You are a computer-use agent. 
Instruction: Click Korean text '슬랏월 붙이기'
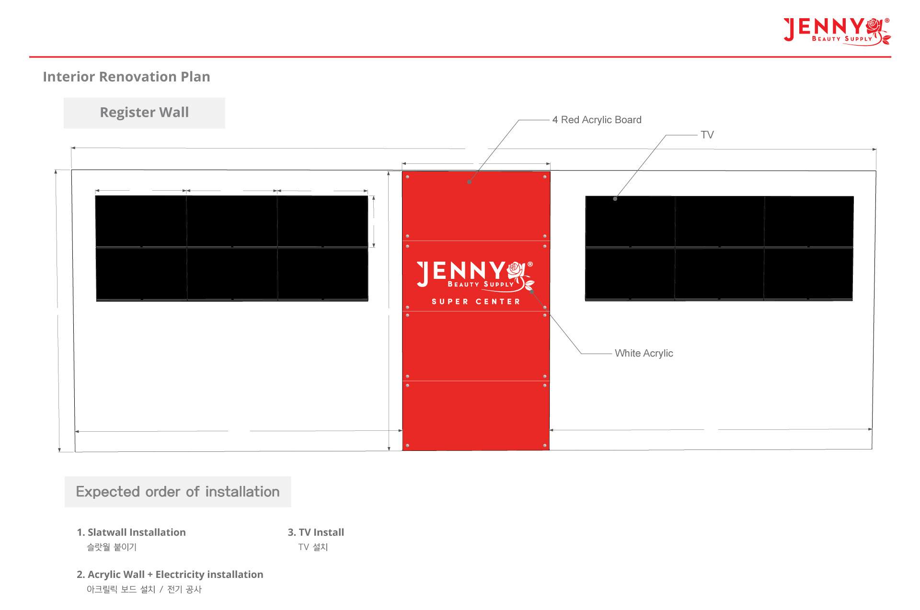[x=112, y=547]
